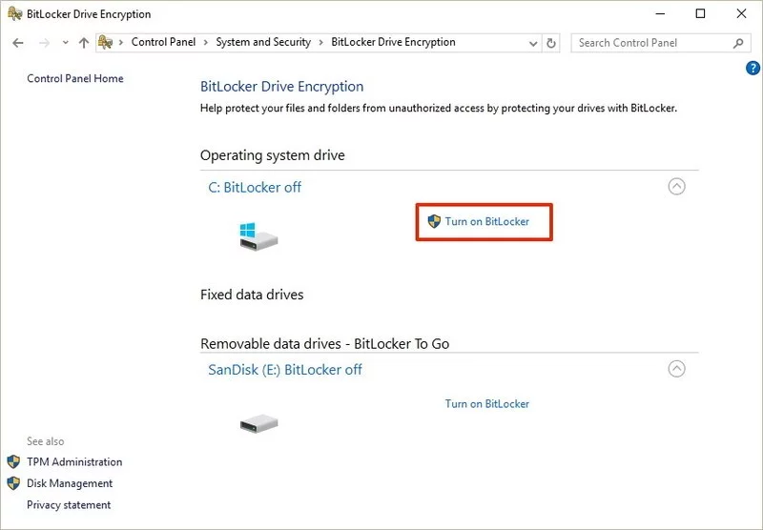Click the Up one level arrow

pos(84,43)
